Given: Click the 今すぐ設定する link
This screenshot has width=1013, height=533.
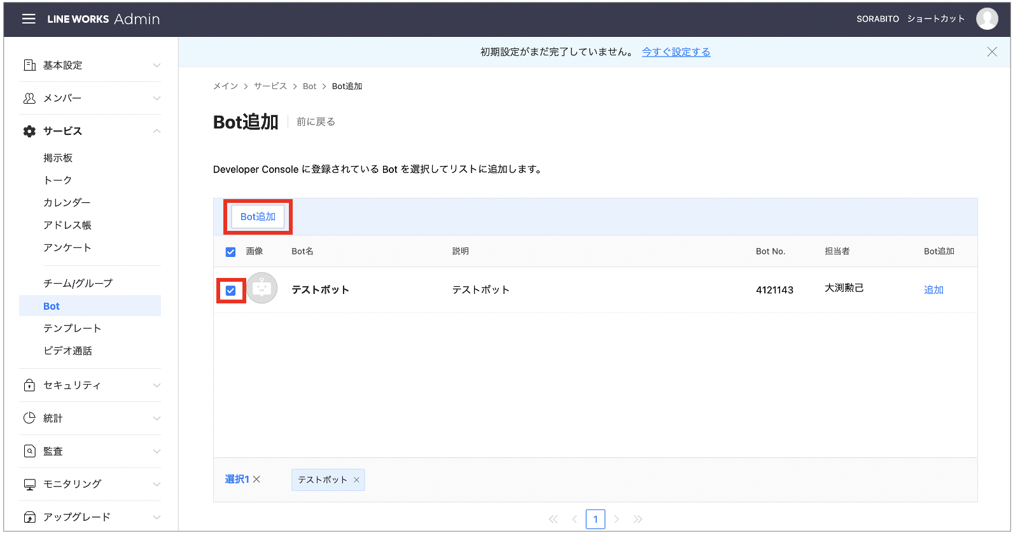Looking at the screenshot, I should coord(676,52).
